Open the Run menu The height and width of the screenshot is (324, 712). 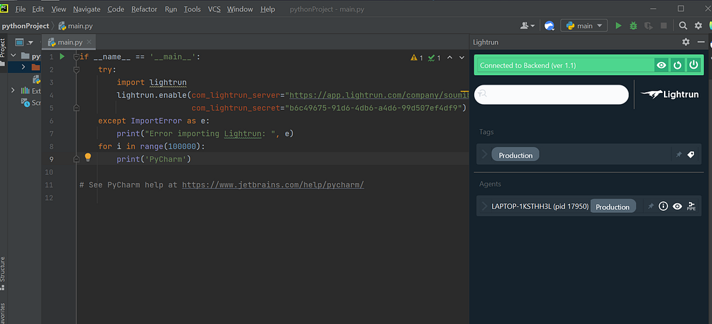pyautogui.click(x=171, y=9)
